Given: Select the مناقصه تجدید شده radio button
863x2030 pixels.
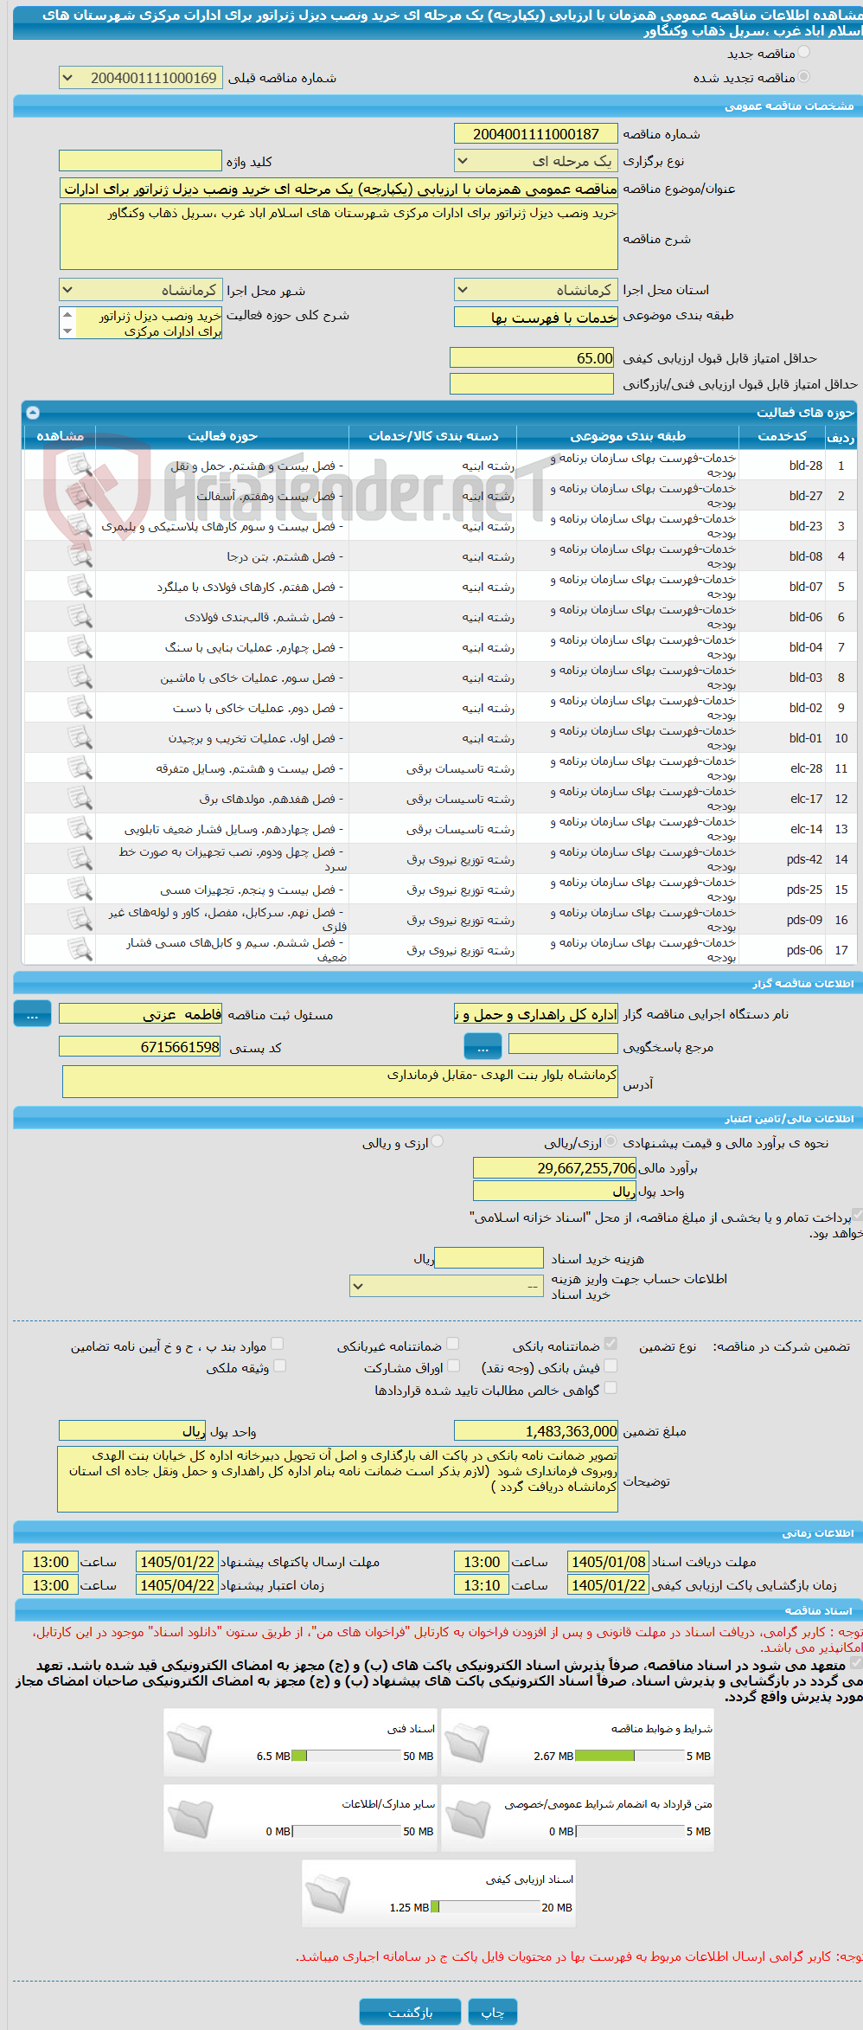Looking at the screenshot, I should pyautogui.click(x=803, y=77).
